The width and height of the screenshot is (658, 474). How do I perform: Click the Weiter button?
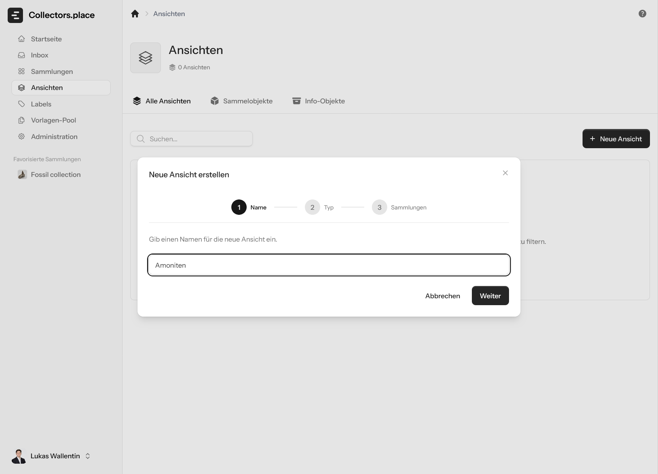tap(490, 296)
